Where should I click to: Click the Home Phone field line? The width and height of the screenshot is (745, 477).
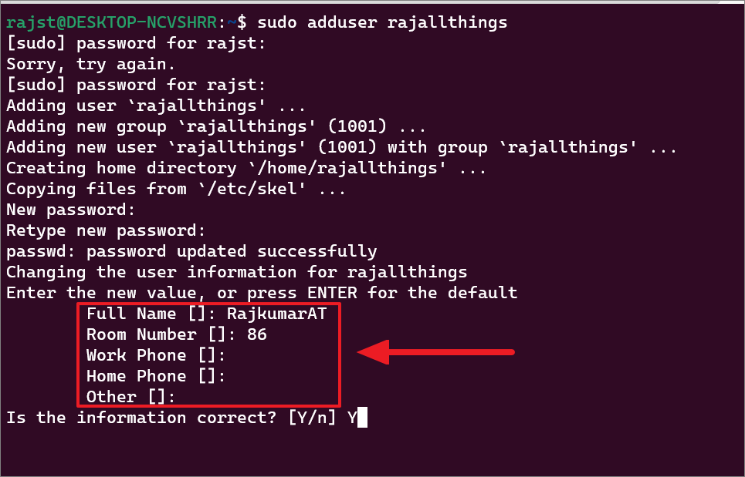(156, 377)
